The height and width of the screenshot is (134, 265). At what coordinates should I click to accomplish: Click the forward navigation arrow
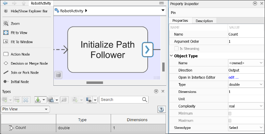click(x=14, y=3)
